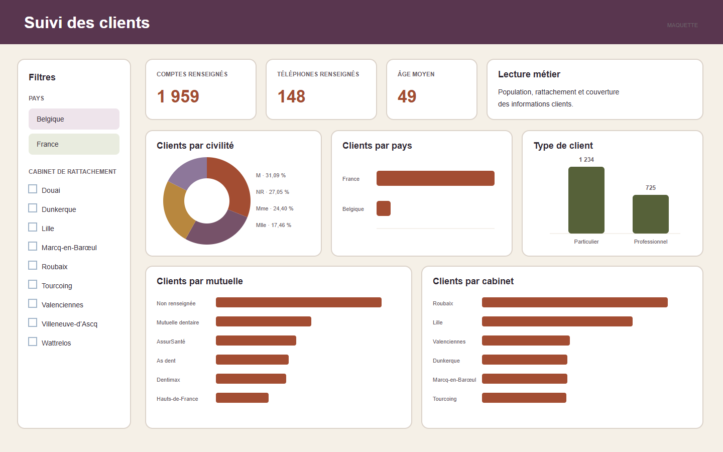Click the '49' âge moyen value
This screenshot has height=452, width=723.
coord(407,96)
